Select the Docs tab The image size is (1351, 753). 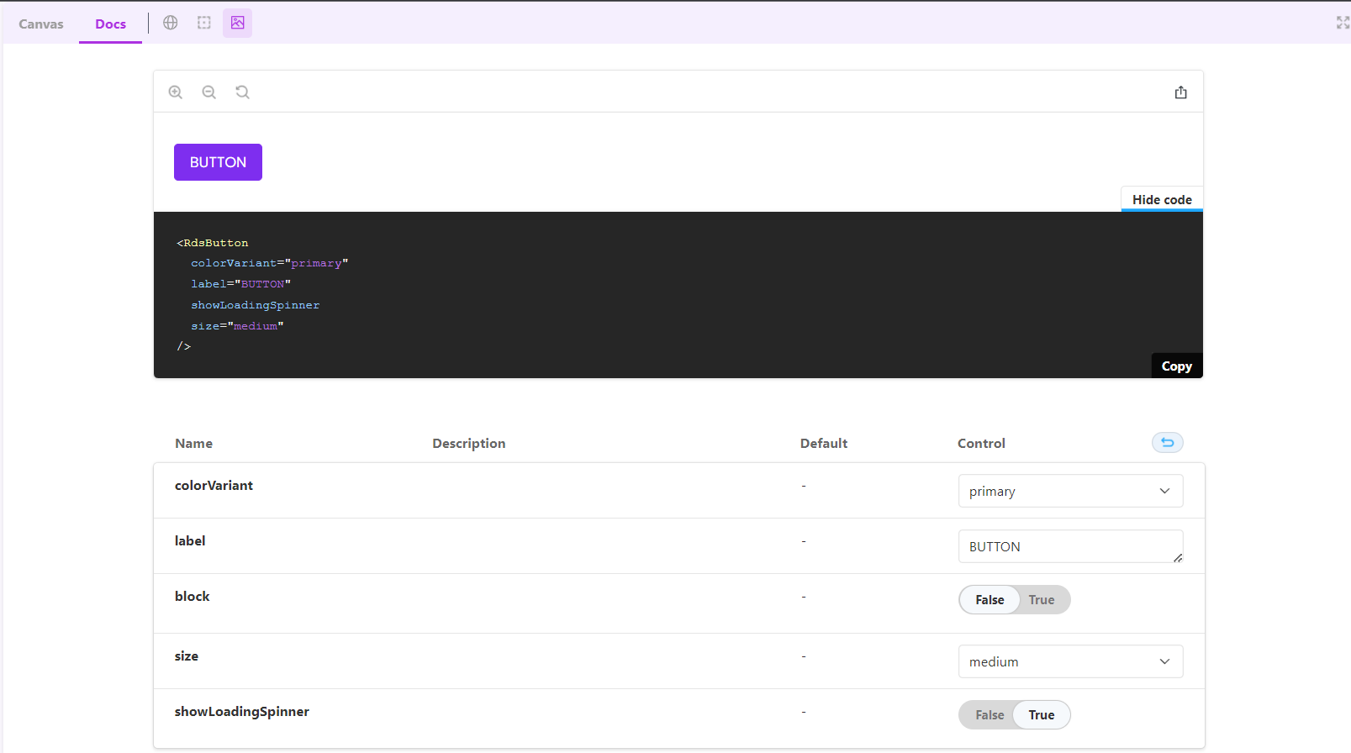click(110, 24)
